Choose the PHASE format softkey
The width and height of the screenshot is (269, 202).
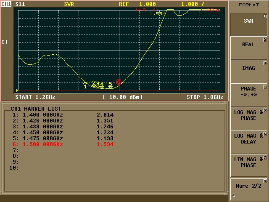click(x=248, y=95)
